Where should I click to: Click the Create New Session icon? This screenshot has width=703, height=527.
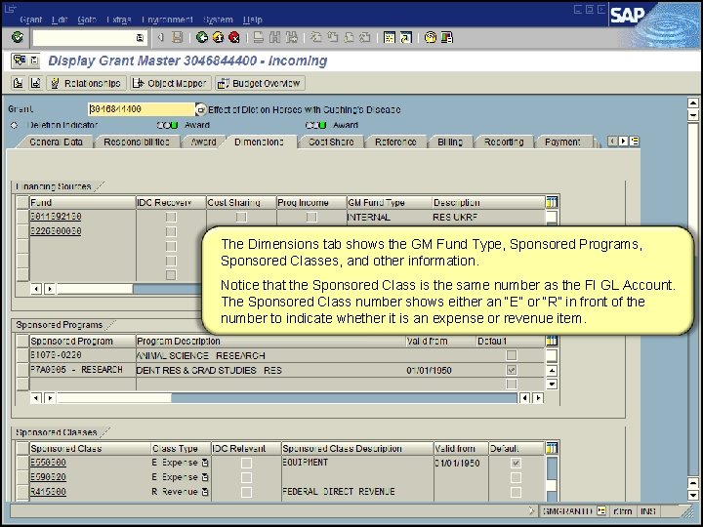click(x=390, y=37)
